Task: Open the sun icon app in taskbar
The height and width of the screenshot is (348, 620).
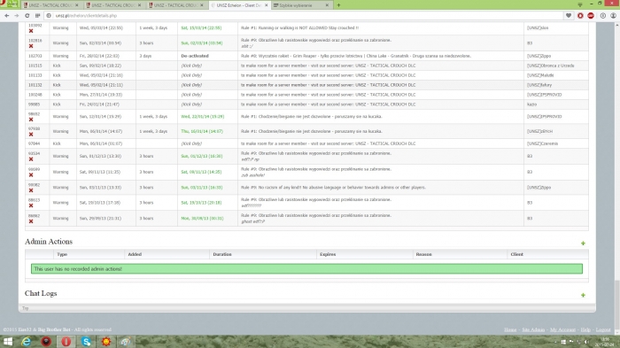Action: pyautogui.click(x=106, y=341)
